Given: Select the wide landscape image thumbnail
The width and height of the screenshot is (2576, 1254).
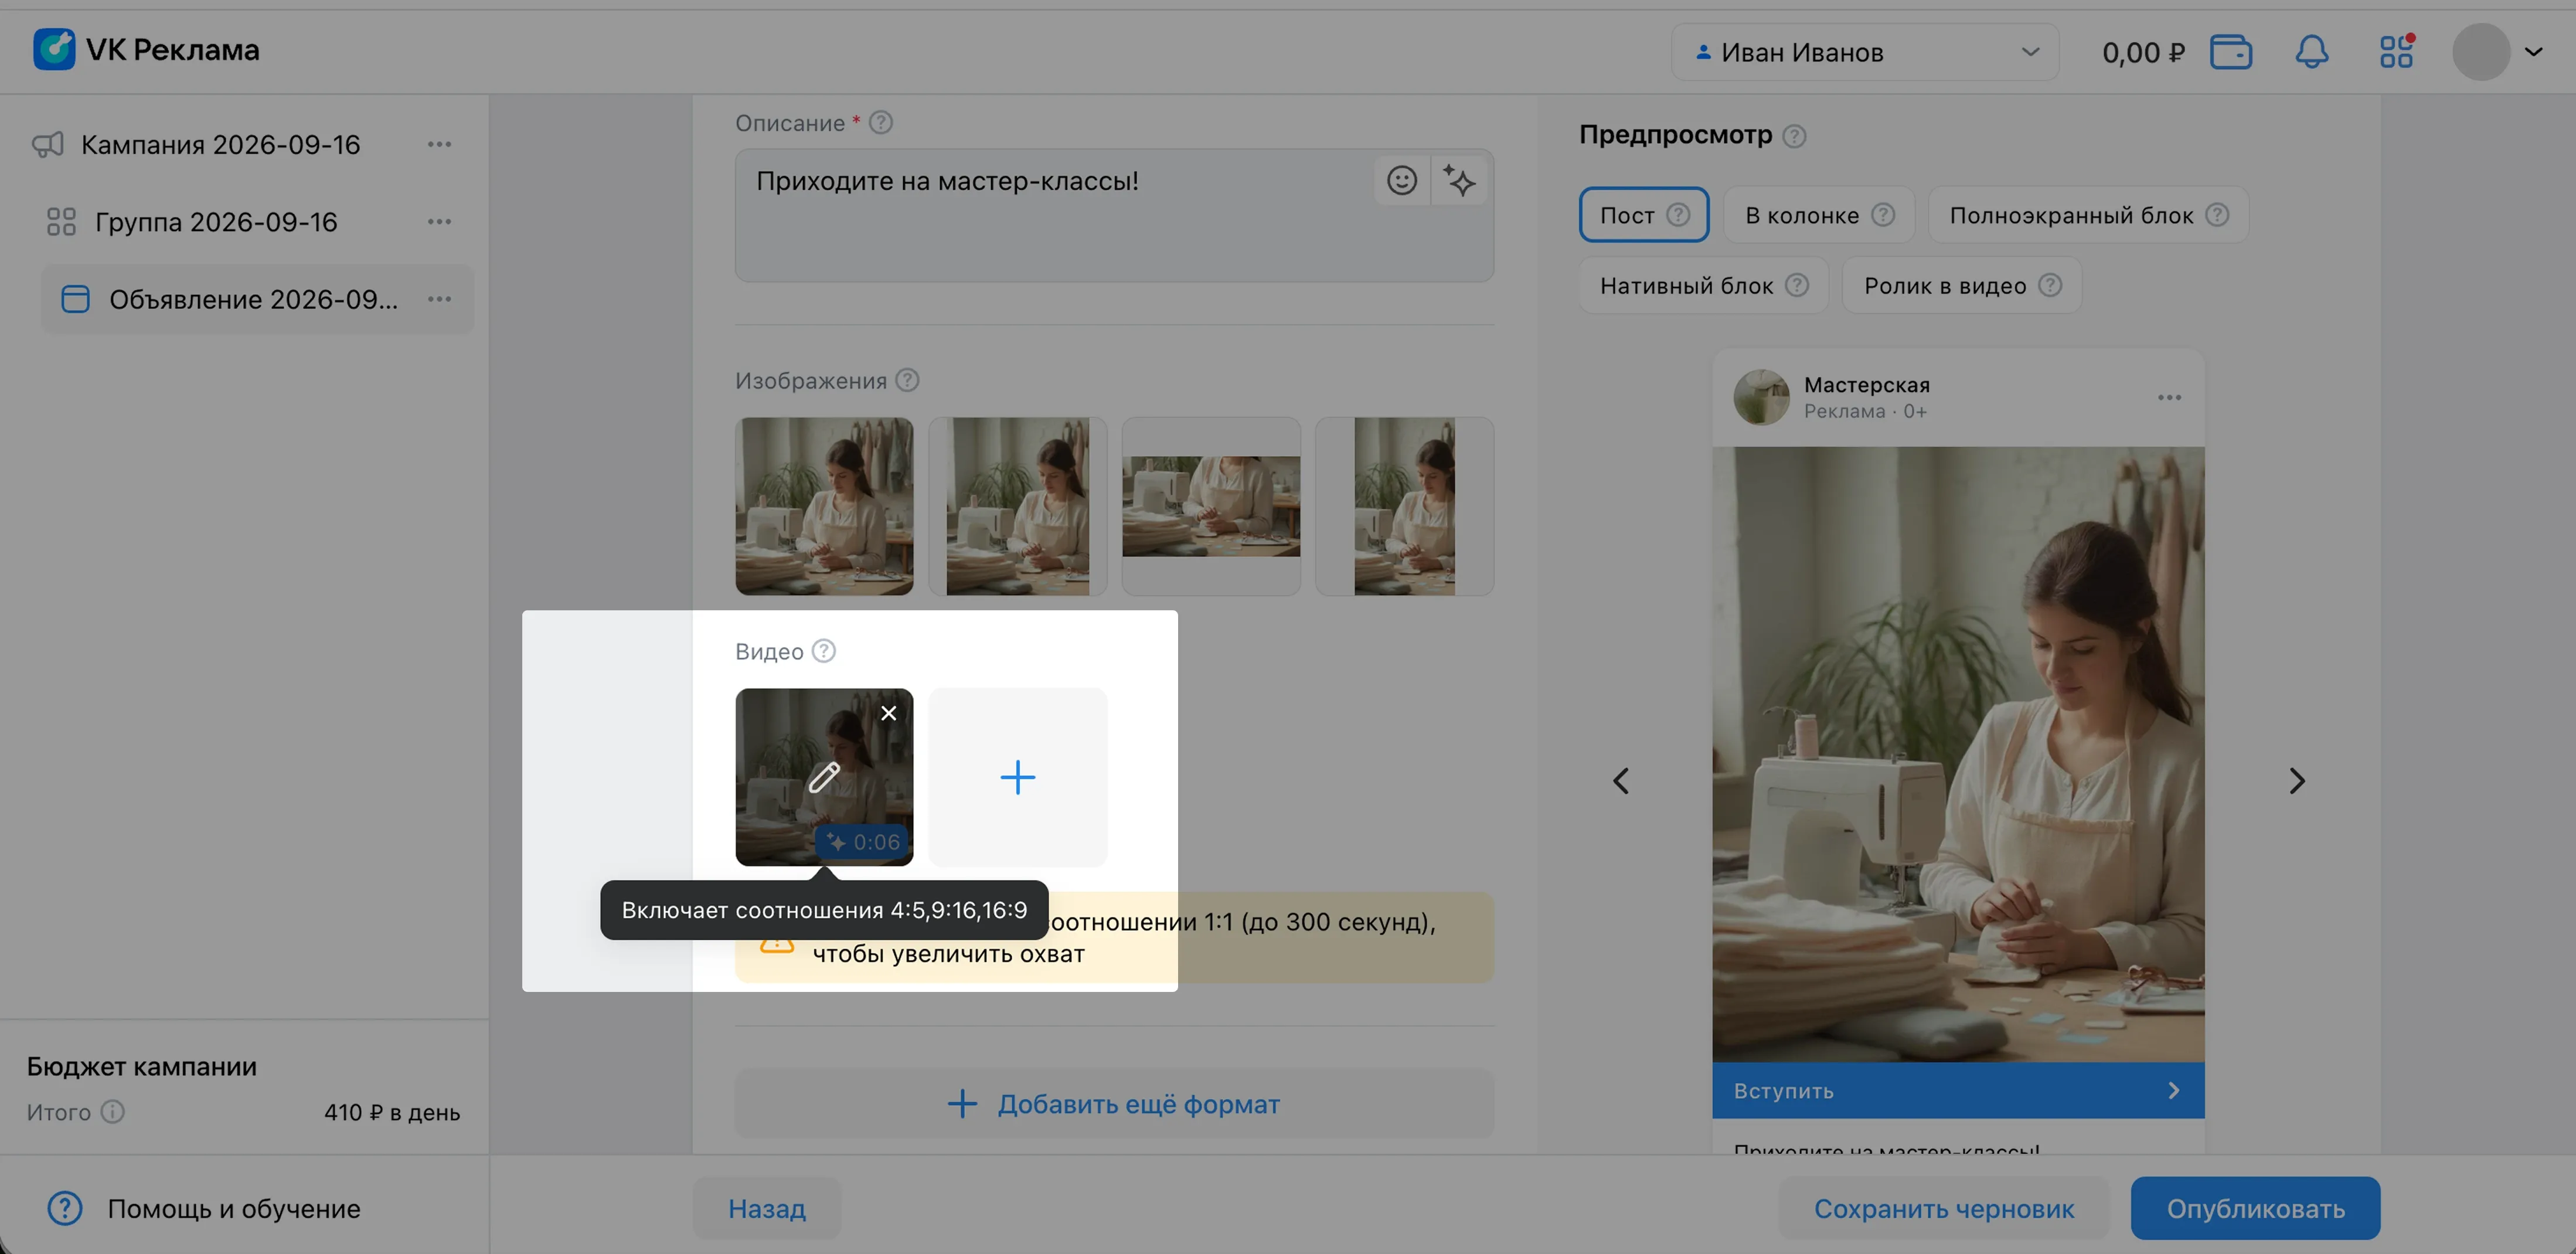Looking at the screenshot, I should [x=1211, y=507].
